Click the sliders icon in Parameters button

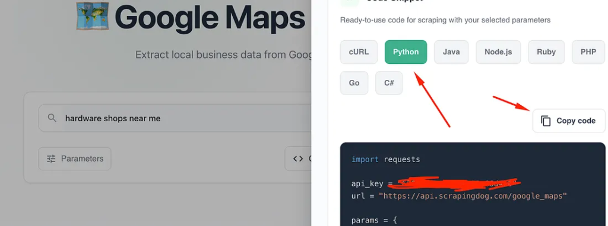coord(51,159)
